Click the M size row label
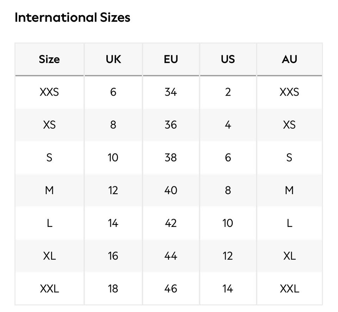This screenshot has height=312, width=338. [x=49, y=190]
